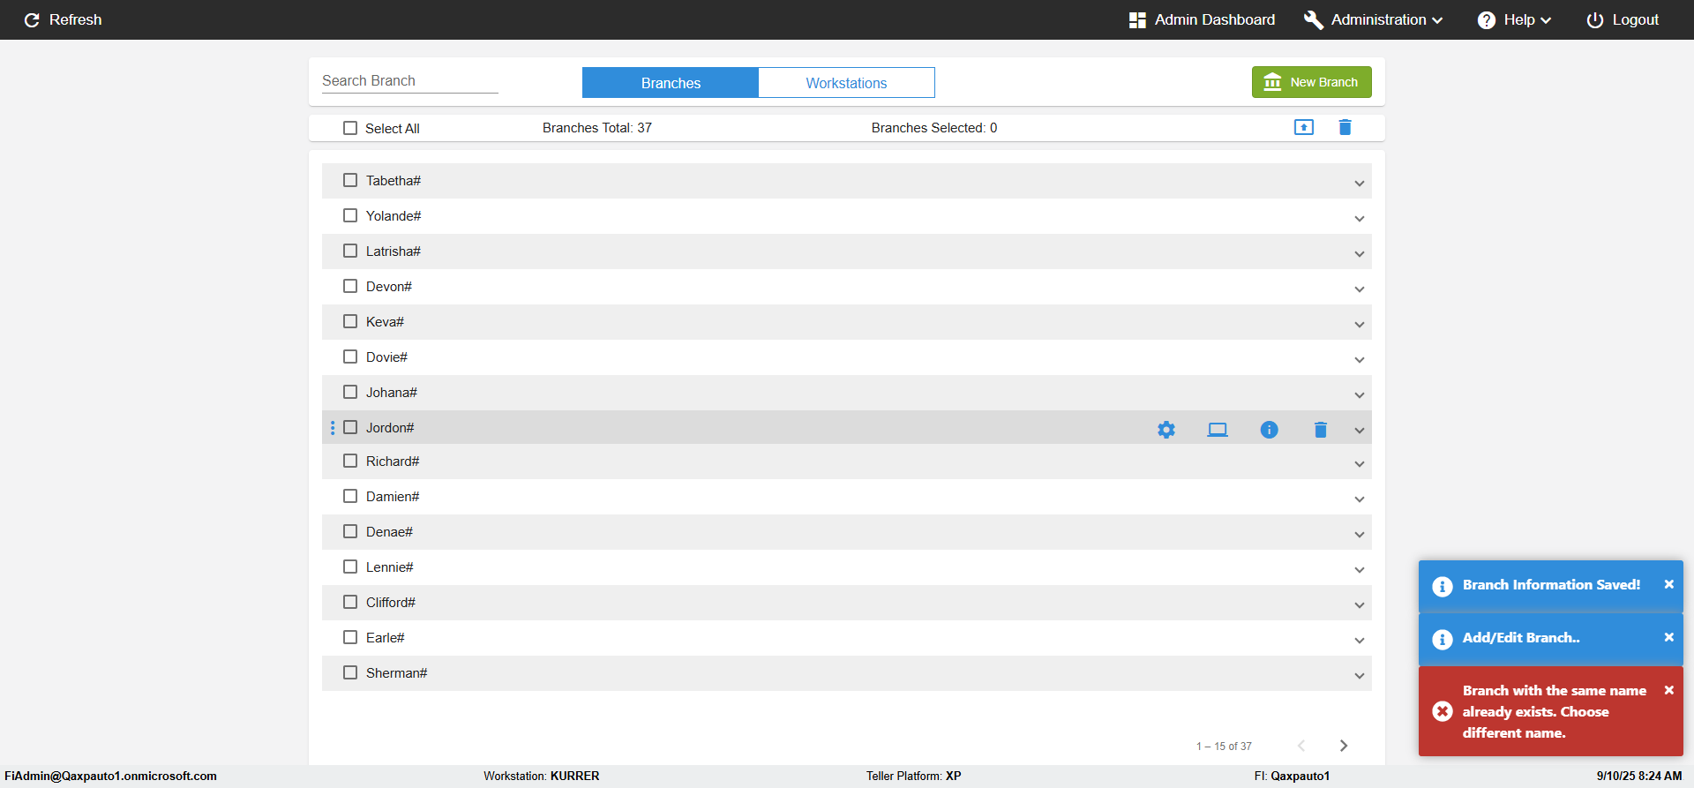
Task: Open workstations laptop icon for Jordon#
Action: (1218, 430)
